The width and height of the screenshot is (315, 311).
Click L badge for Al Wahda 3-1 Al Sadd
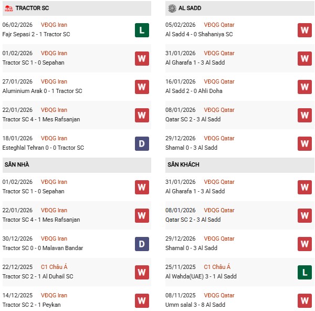pos(304,272)
